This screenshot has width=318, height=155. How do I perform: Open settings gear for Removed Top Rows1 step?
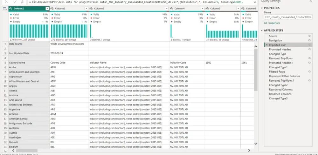(x=309, y=80)
